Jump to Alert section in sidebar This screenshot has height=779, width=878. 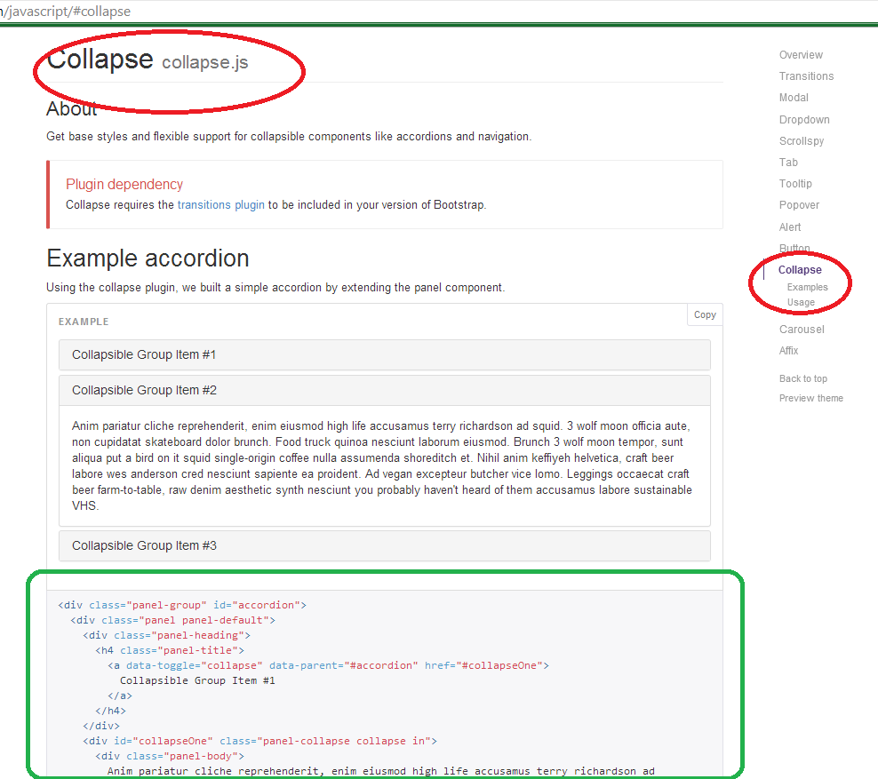pyautogui.click(x=790, y=227)
